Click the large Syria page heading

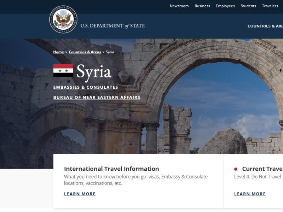coord(94,72)
